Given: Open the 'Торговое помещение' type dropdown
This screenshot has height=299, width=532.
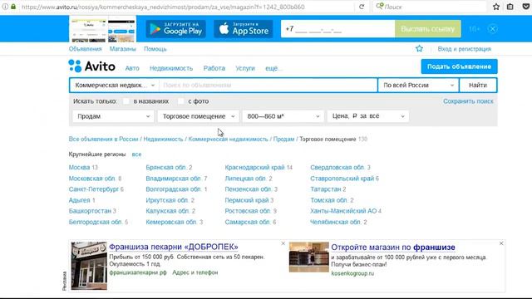Looking at the screenshot, I should (x=198, y=116).
